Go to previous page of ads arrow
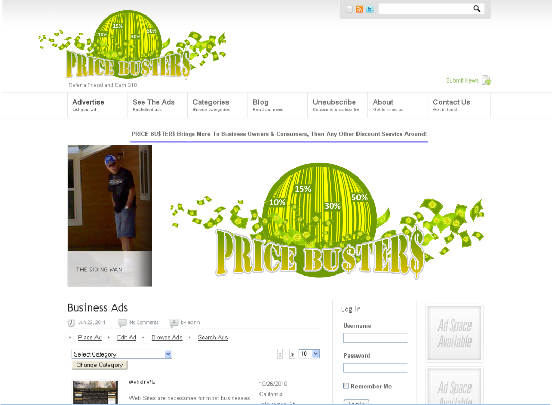The width and height of the screenshot is (552, 405). (x=280, y=354)
